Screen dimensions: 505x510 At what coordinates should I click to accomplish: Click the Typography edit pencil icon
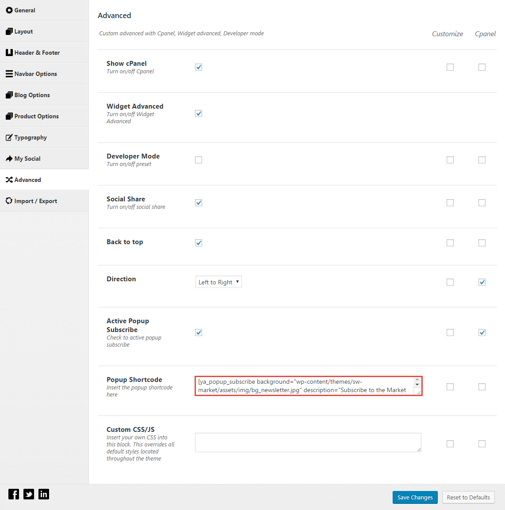tap(9, 137)
